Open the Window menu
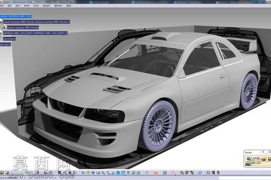This screenshot has height=180, width=271. (x=58, y=6)
